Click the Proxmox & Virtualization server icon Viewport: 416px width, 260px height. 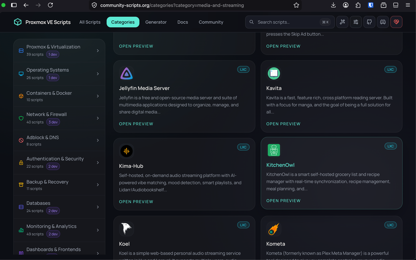coord(21,51)
